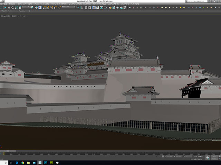This screenshot has width=221, height=165.
Task: Open the Windows Start button
Action: coord(2,163)
